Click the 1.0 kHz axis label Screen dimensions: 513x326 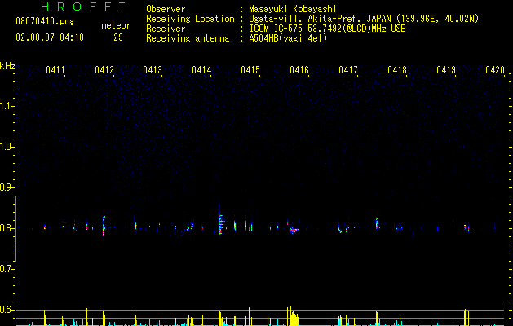(x=7, y=147)
